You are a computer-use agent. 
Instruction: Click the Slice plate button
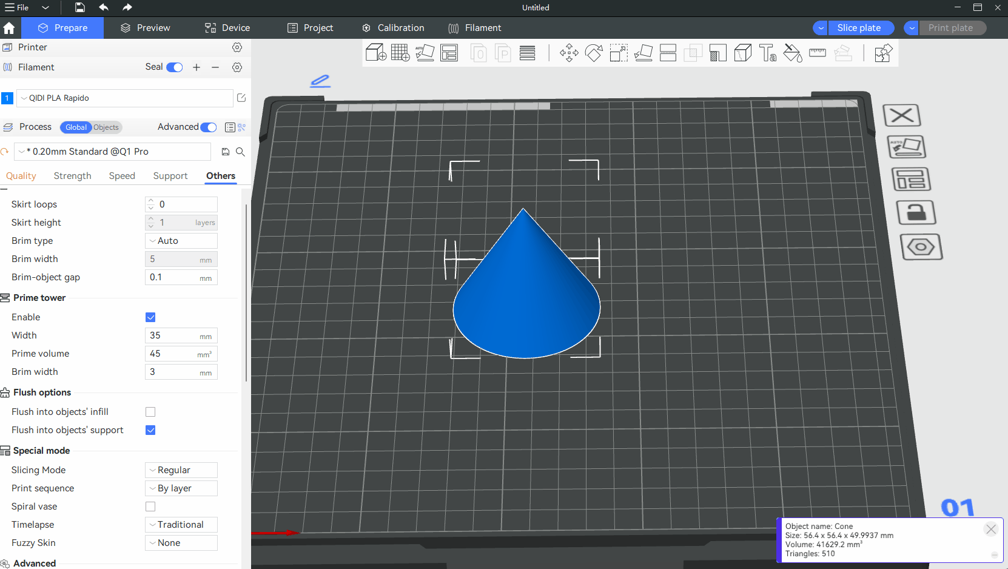point(858,28)
